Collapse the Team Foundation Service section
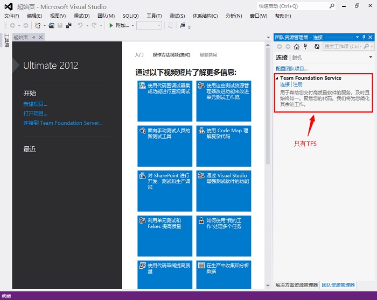This screenshot has width=377, height=300. [277, 78]
